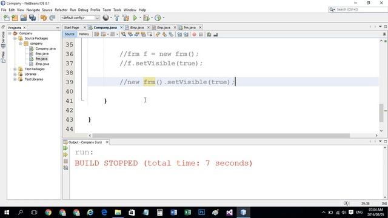Open Excel from the taskbar

(x=188, y=213)
